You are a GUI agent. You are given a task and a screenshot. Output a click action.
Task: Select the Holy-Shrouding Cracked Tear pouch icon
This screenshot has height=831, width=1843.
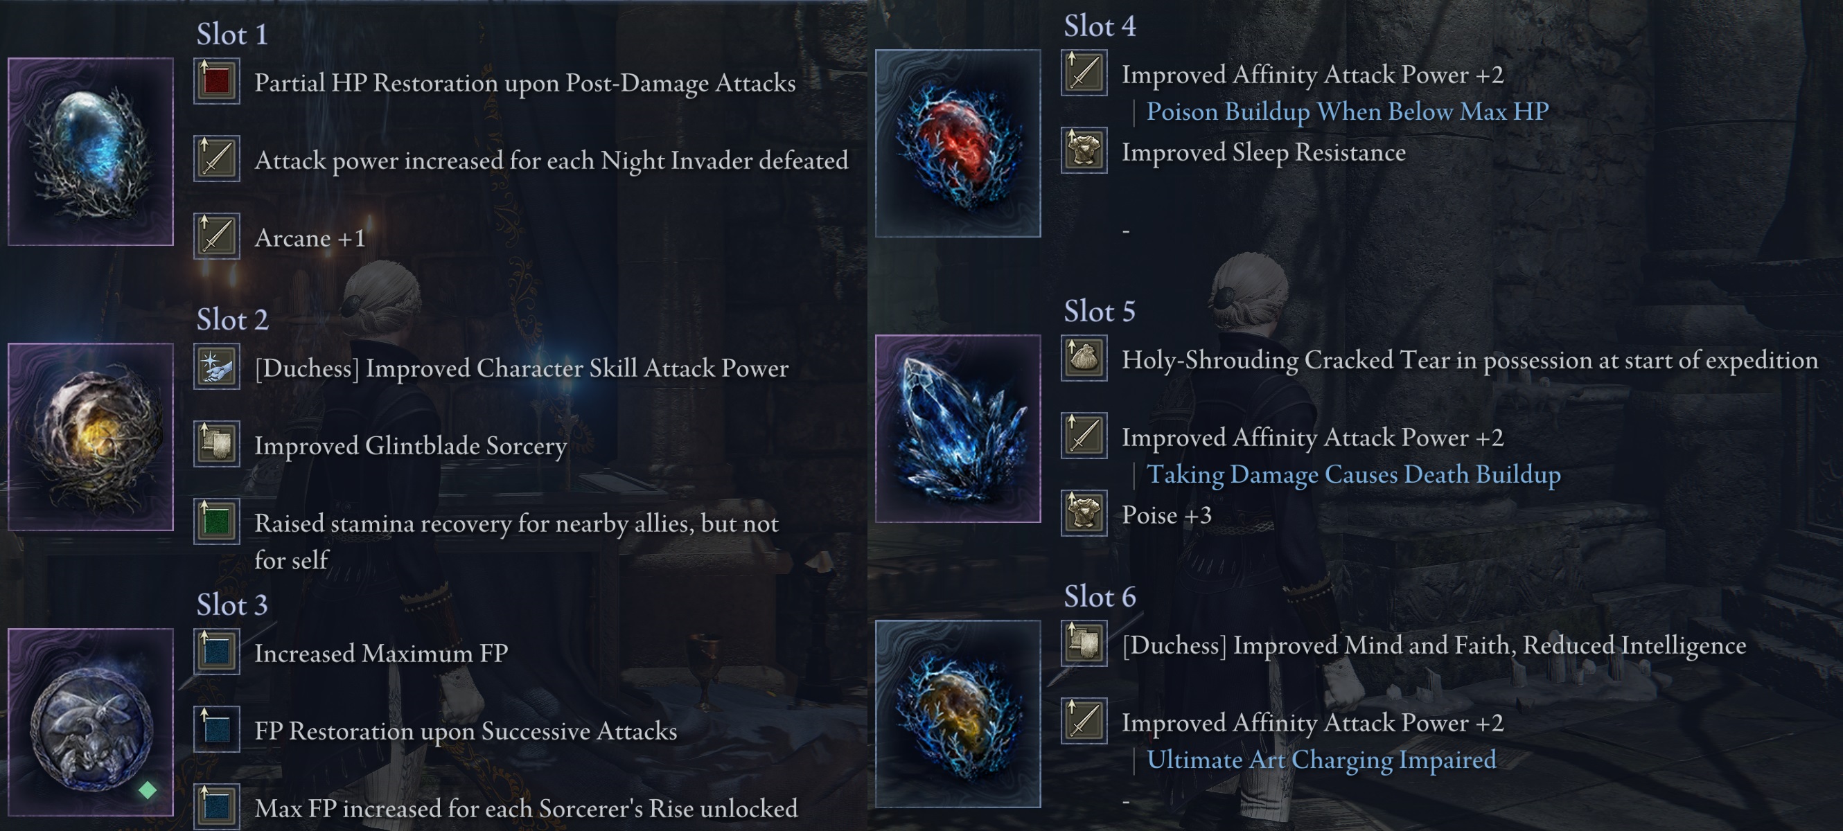[x=1083, y=358]
